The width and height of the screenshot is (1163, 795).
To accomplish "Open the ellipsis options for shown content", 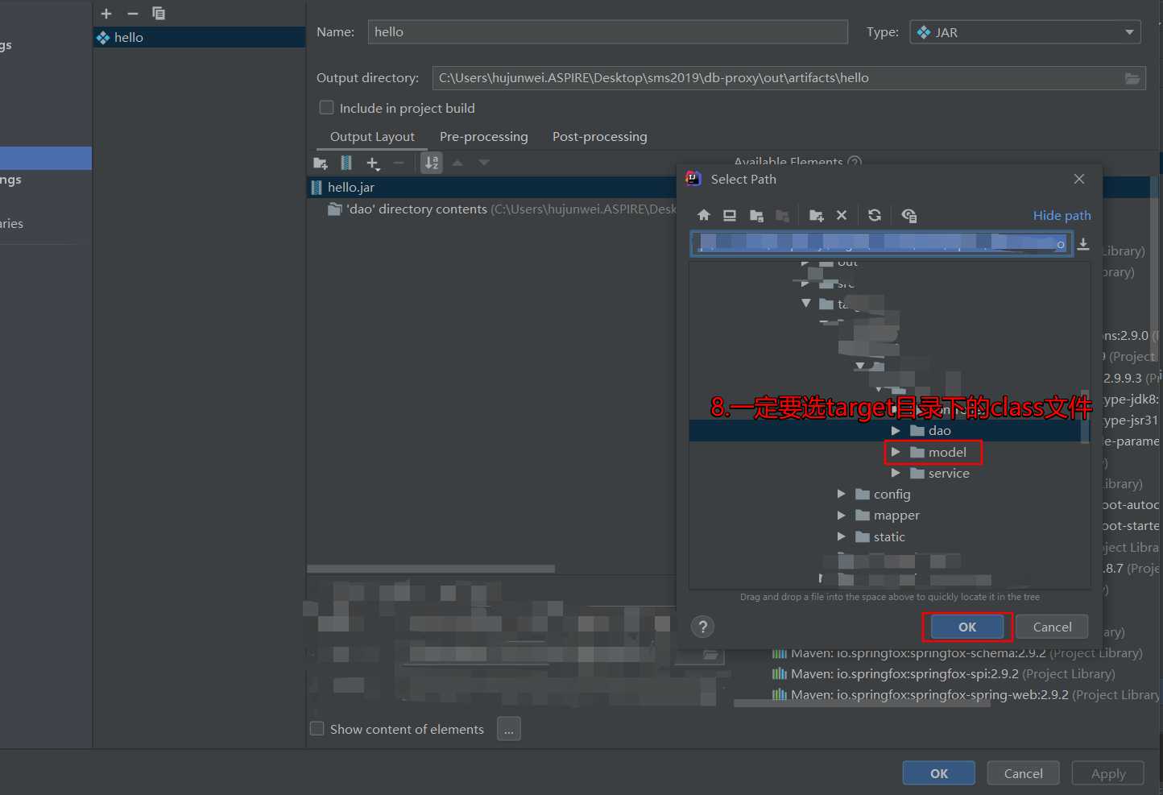I will pyautogui.click(x=509, y=729).
